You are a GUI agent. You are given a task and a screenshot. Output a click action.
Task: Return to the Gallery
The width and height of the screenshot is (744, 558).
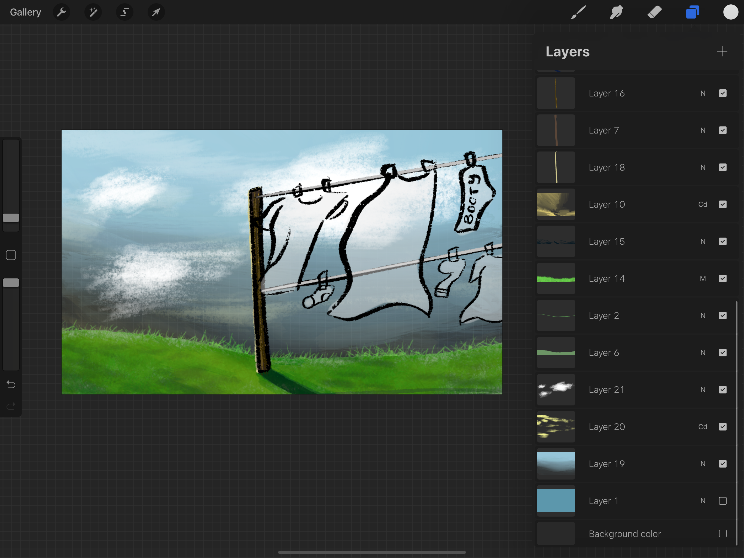(25, 13)
